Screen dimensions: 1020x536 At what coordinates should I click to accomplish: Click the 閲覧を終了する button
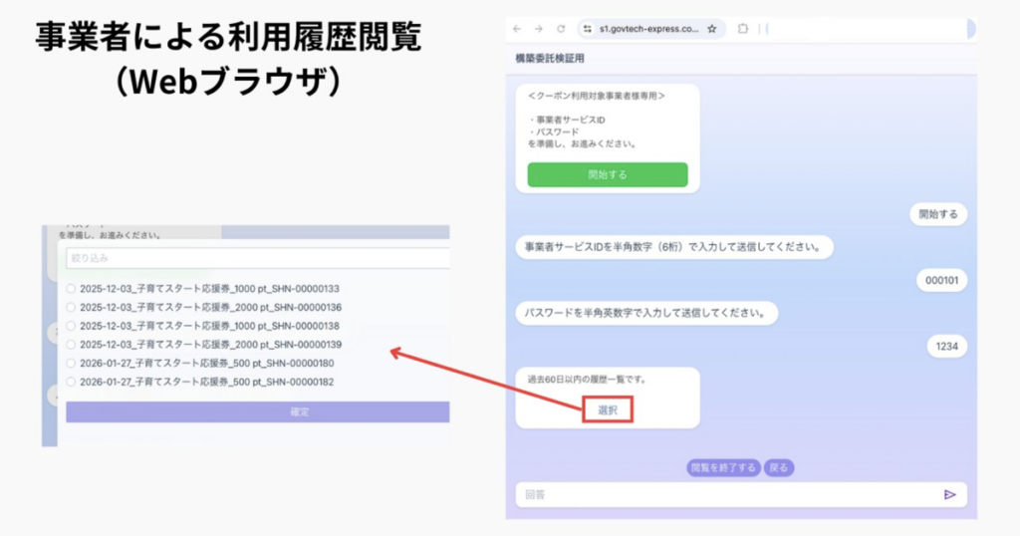point(724,467)
